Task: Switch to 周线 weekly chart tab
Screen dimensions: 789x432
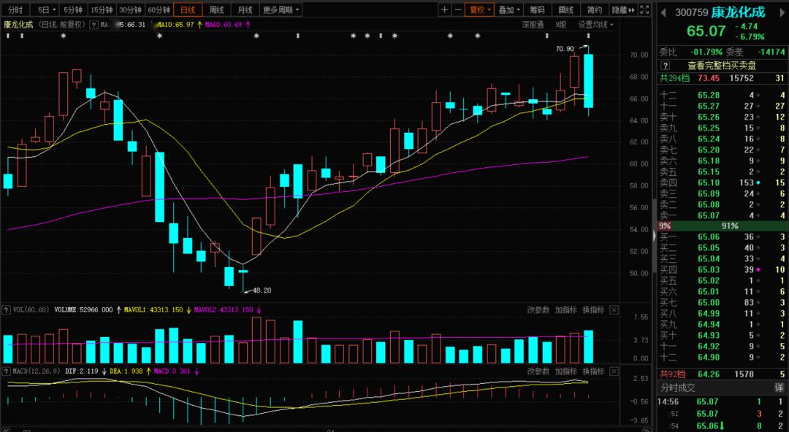Action: (x=216, y=9)
